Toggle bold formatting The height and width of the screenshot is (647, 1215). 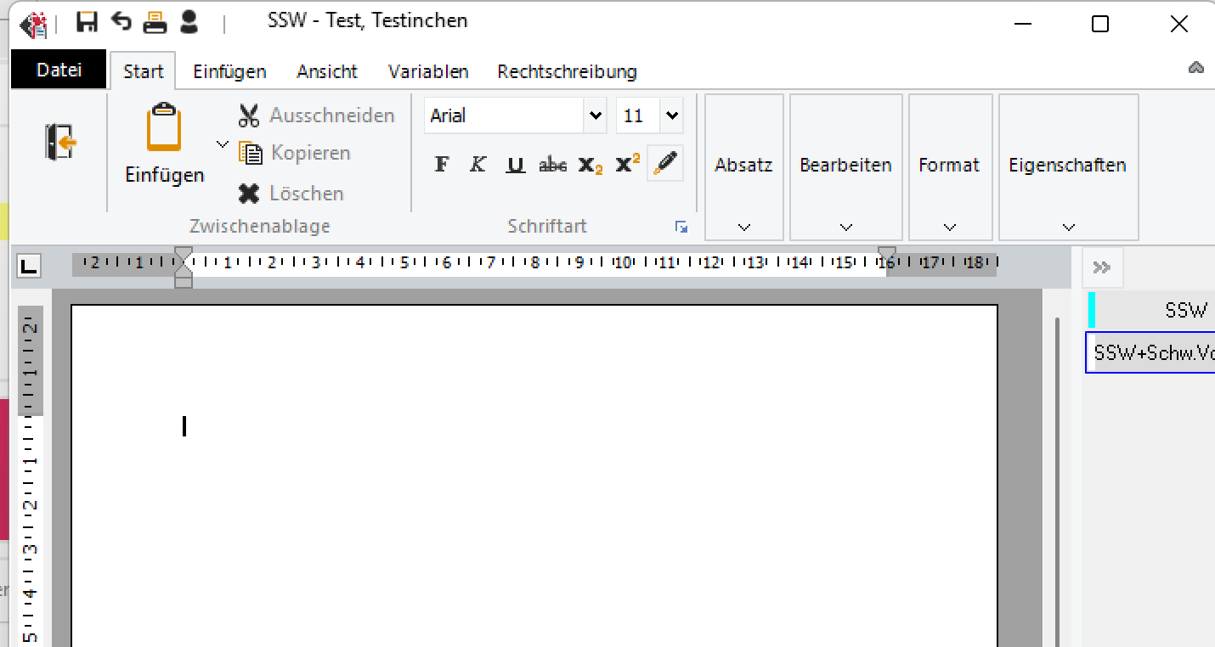point(441,165)
